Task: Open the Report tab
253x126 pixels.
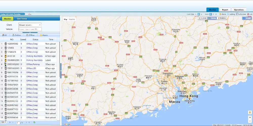Action: [x=225, y=10]
